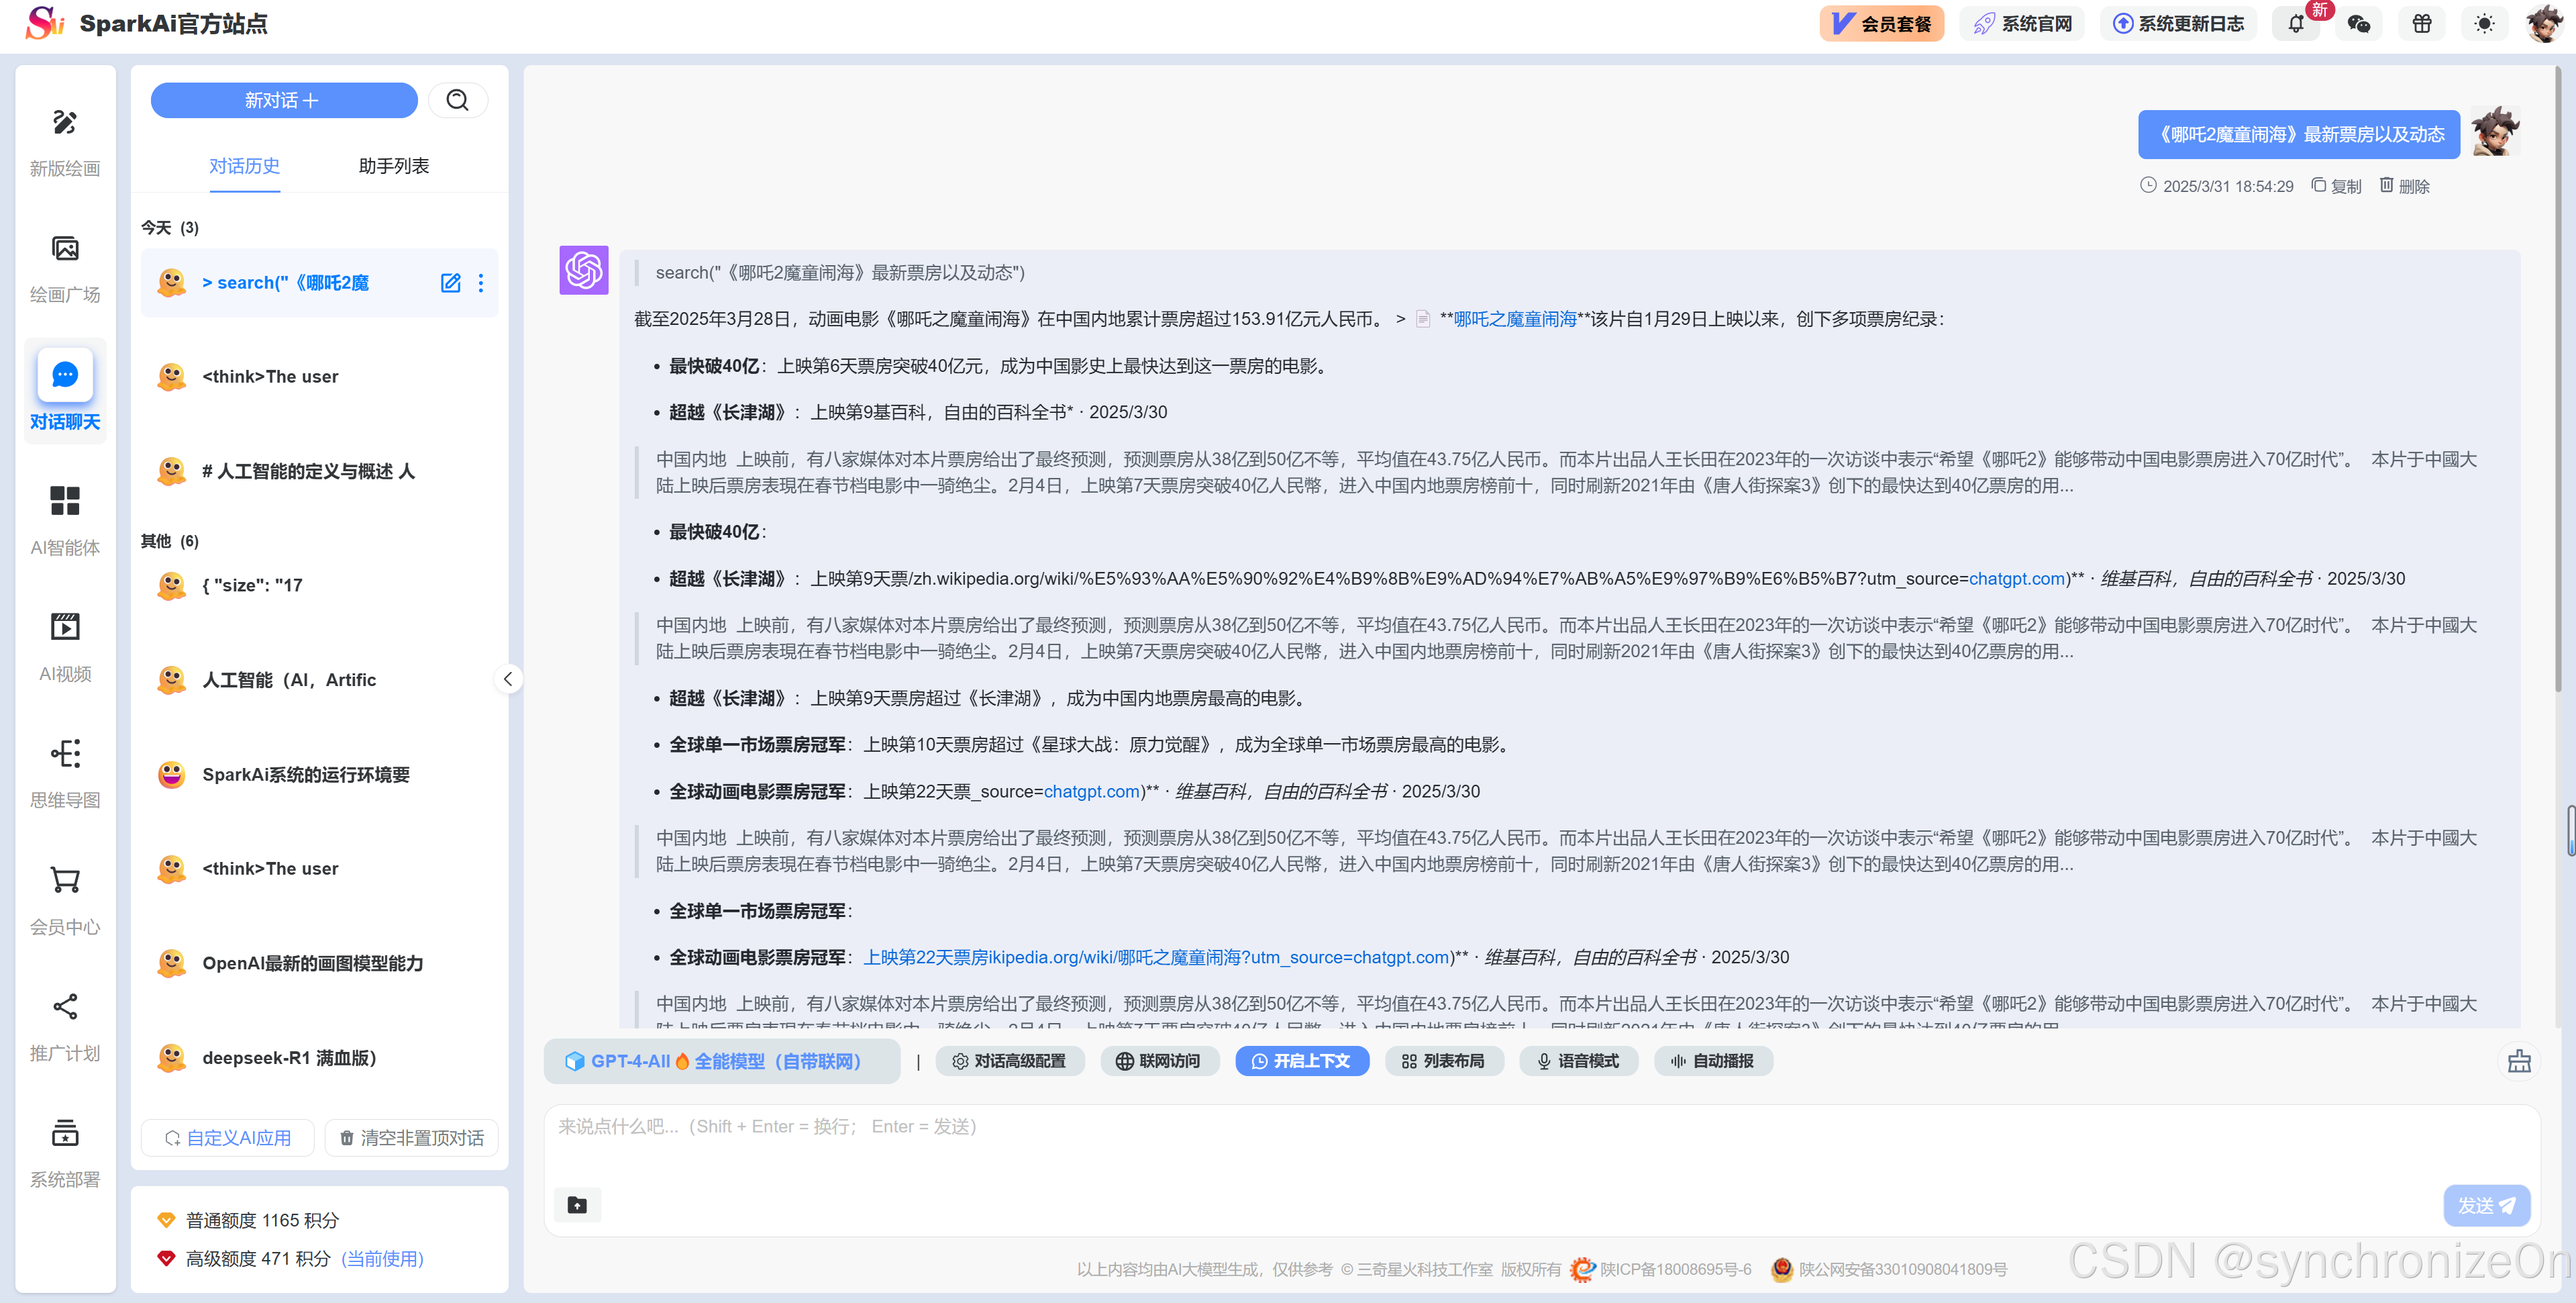Click the notification bell icon
The width and height of the screenshot is (2576, 1303).
click(2296, 24)
